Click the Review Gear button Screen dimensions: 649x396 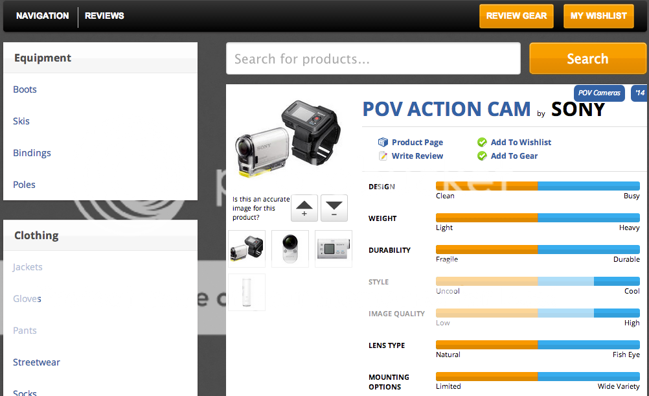[x=517, y=16]
